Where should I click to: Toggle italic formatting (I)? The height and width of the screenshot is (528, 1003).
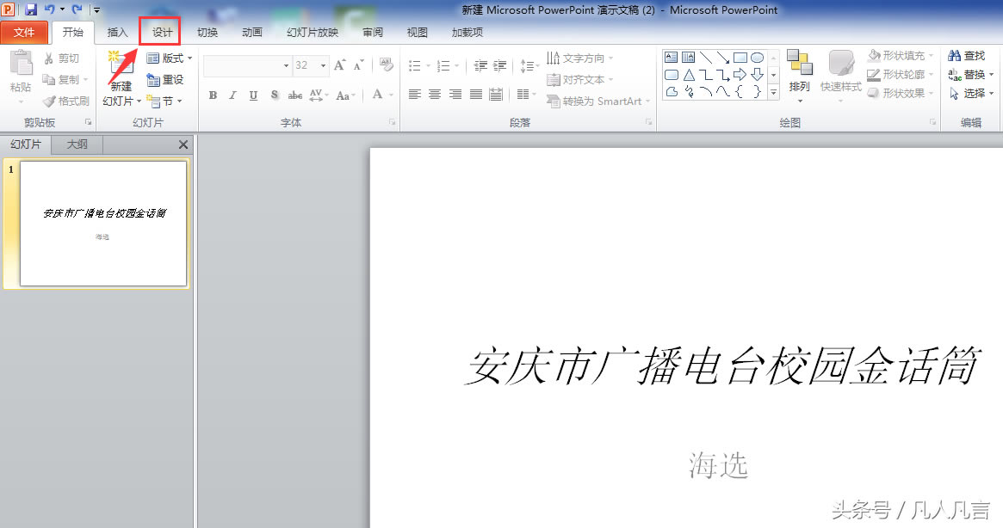232,95
